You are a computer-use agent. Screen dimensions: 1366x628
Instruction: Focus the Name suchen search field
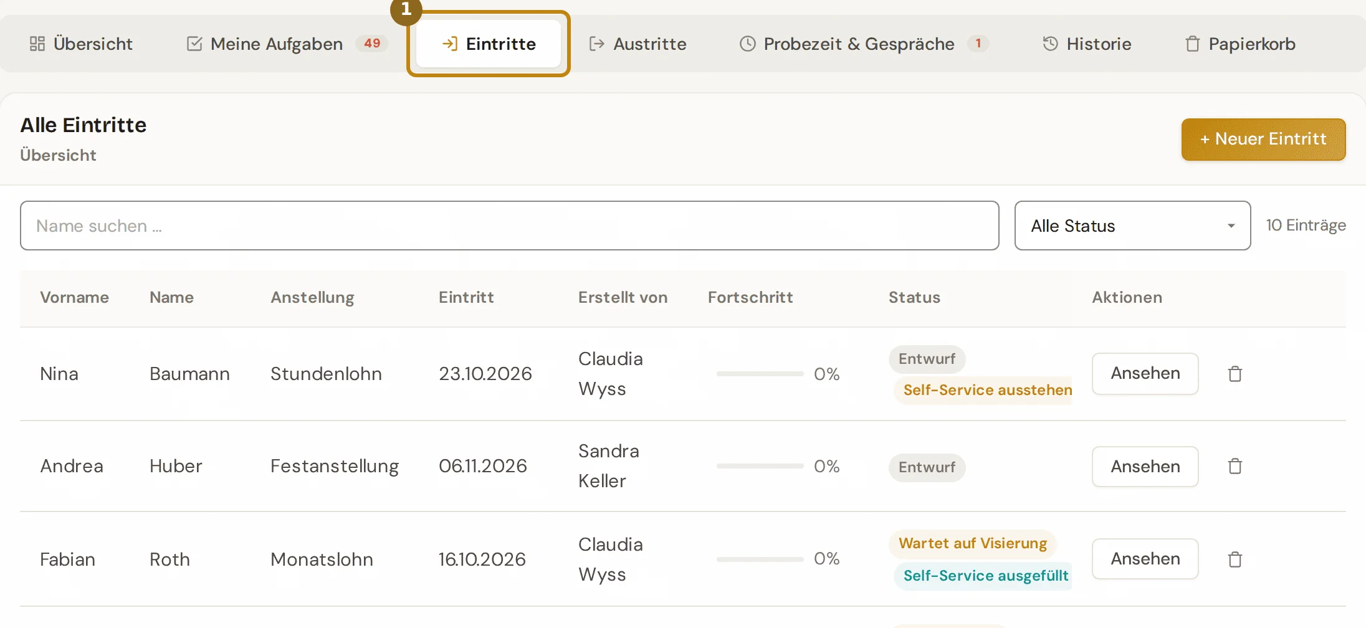pyautogui.click(x=509, y=226)
